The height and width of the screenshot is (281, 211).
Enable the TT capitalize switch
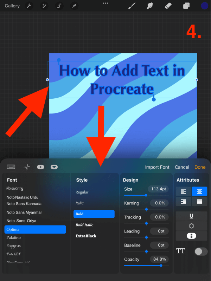(201, 251)
